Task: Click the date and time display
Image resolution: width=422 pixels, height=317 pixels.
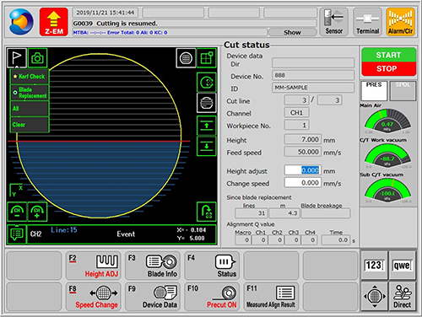Action: coord(105,13)
